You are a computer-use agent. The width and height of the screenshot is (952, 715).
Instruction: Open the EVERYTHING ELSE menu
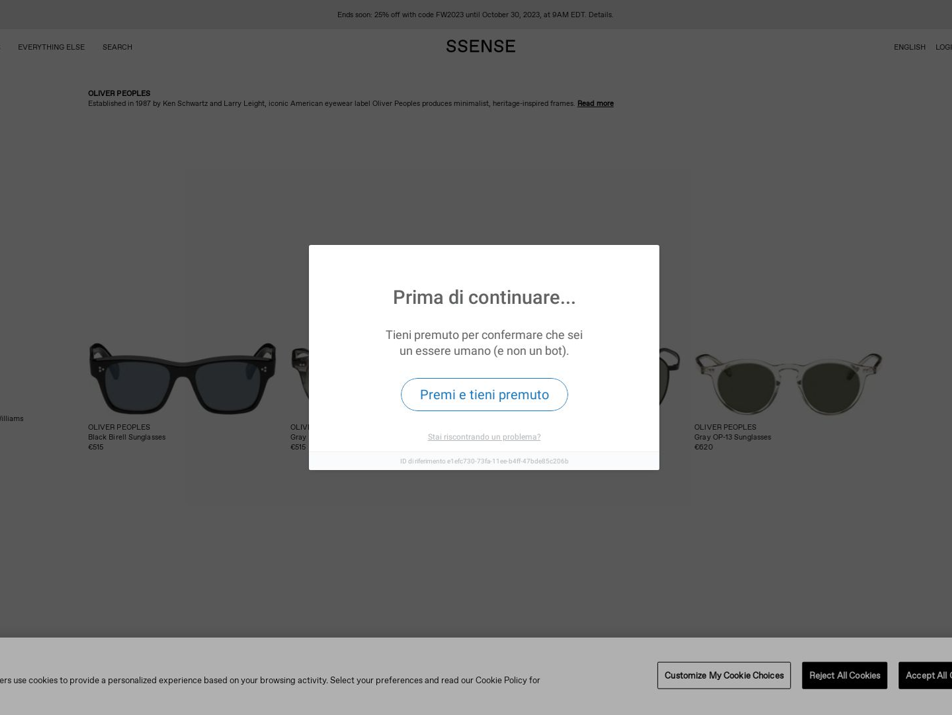pos(51,47)
